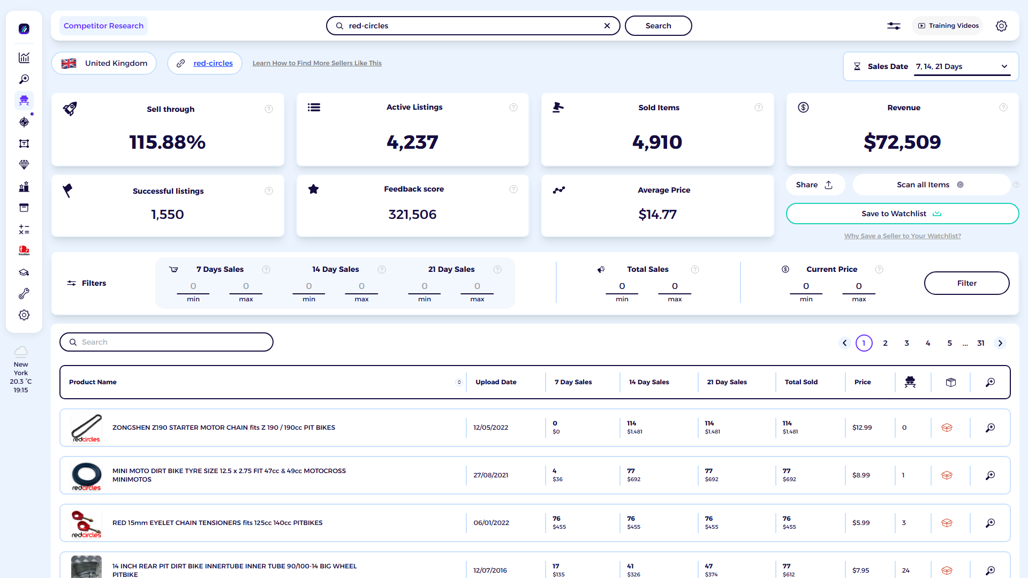Sort by Product Name column arrows
This screenshot has width=1028, height=578.
click(x=459, y=382)
